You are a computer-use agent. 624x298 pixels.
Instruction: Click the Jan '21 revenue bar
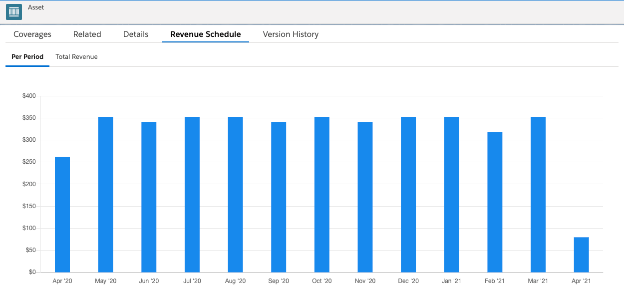coord(452,195)
